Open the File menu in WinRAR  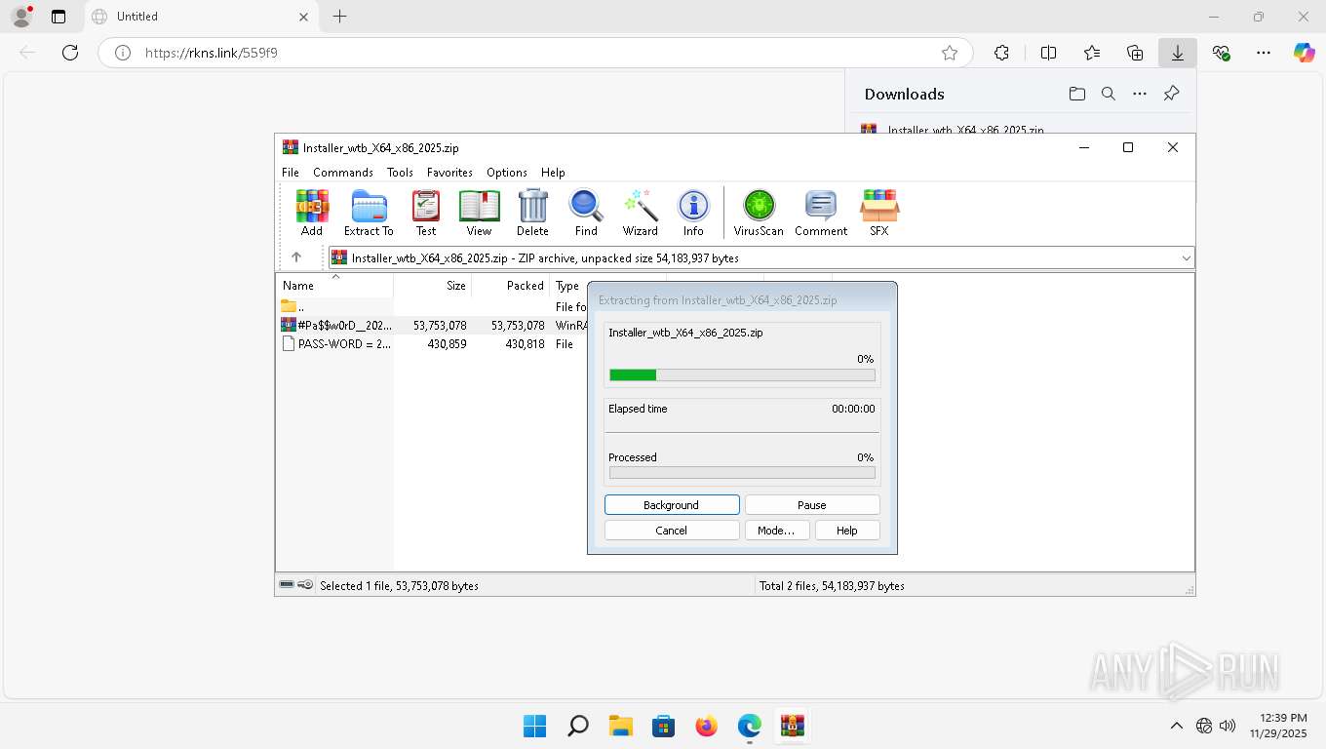pos(291,172)
